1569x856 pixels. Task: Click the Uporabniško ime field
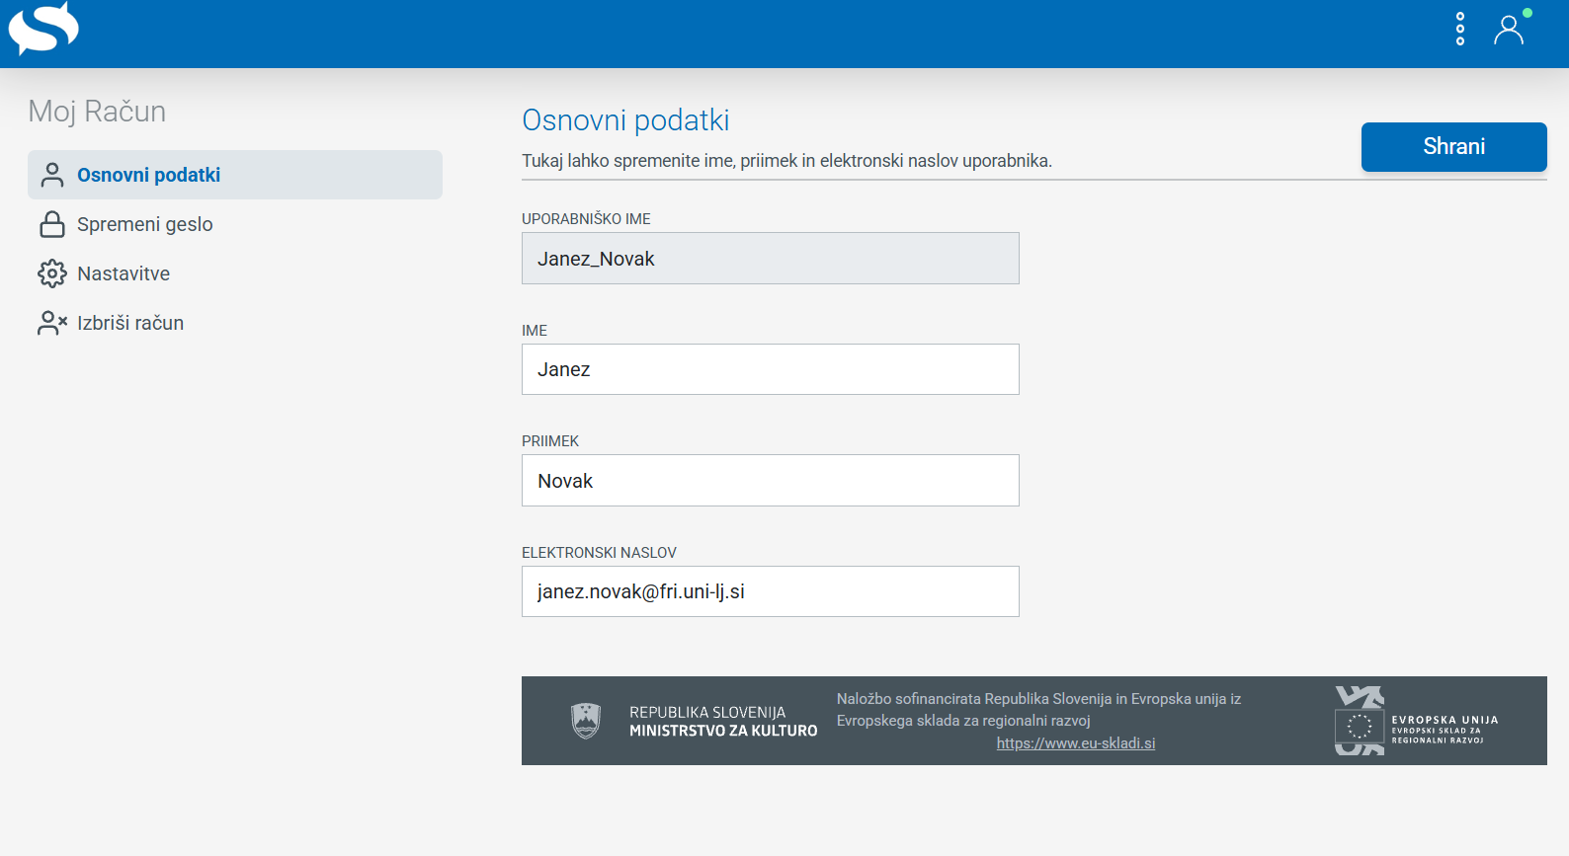(770, 259)
